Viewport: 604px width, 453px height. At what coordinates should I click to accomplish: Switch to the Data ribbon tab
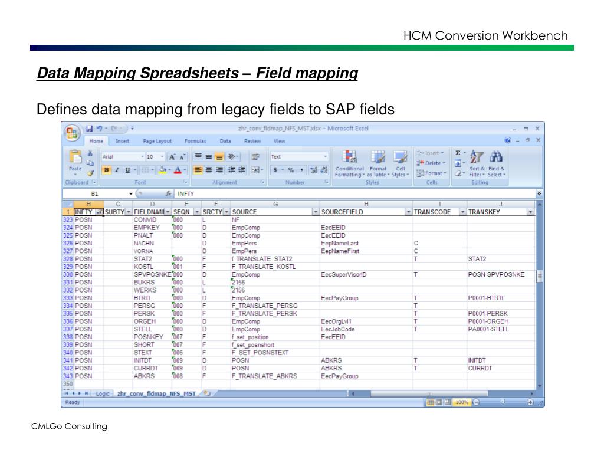[x=225, y=141]
